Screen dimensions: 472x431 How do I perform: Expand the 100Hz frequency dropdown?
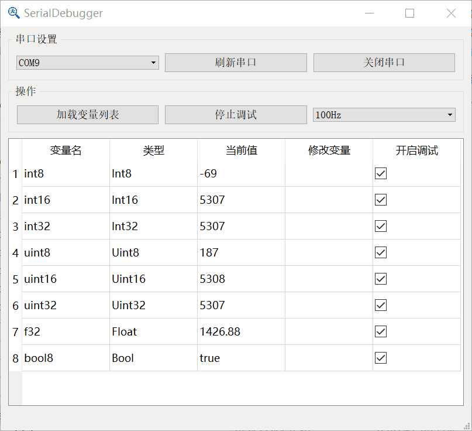[384, 115]
